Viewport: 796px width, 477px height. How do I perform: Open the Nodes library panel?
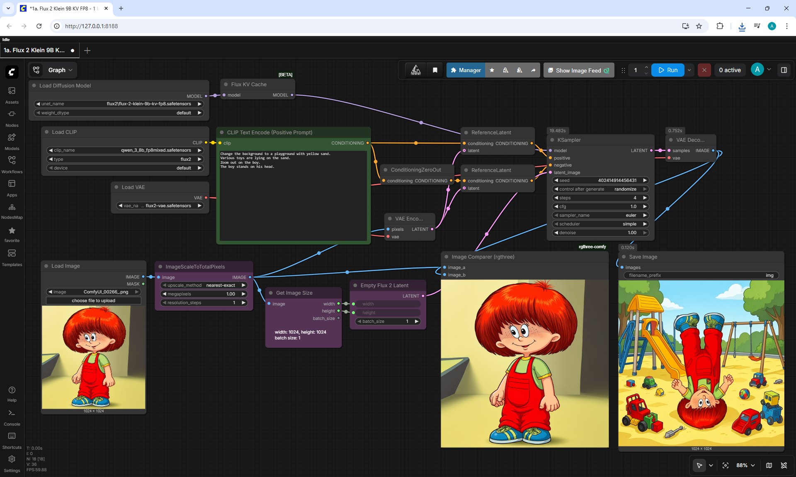[x=12, y=119]
